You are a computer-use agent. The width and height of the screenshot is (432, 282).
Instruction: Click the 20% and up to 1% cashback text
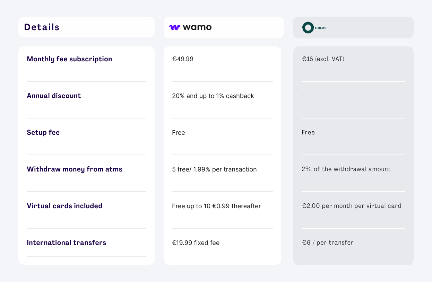click(x=213, y=96)
